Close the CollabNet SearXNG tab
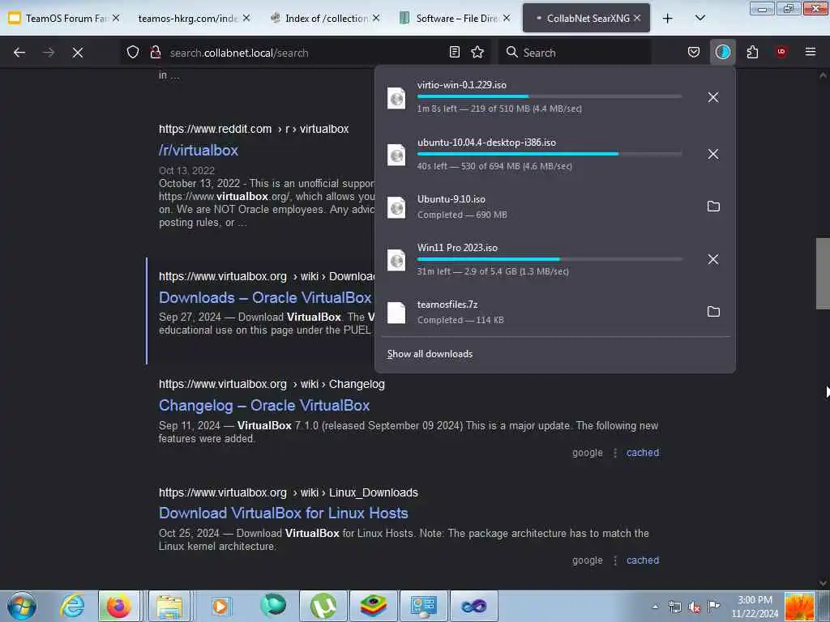Screen dimensions: 830x622 tap(637, 18)
